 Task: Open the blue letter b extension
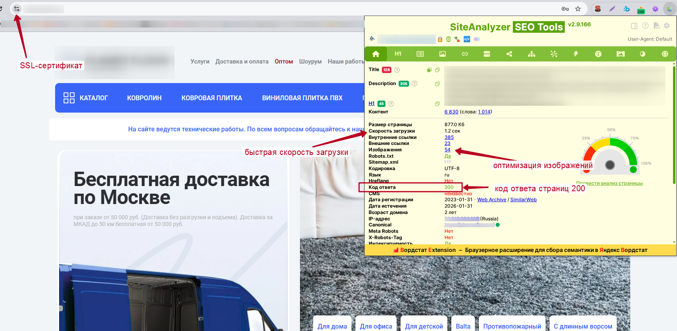point(626,9)
